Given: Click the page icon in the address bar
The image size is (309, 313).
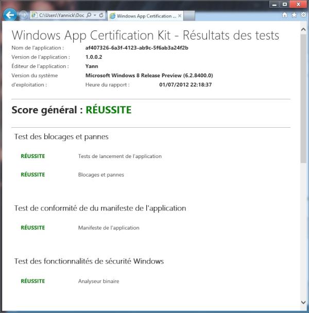Looking at the screenshot, I should (35, 15).
